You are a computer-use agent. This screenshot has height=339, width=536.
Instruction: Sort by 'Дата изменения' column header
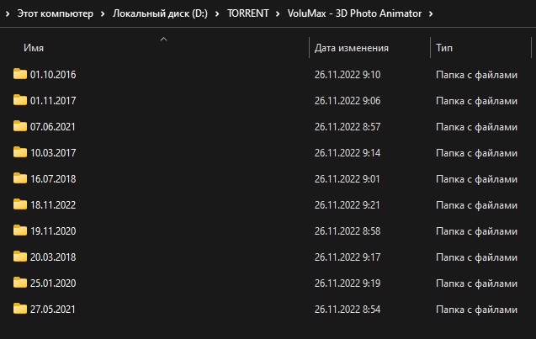[351, 49]
